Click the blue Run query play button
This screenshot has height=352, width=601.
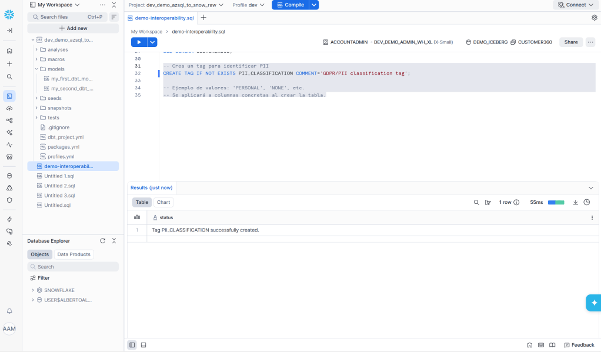point(138,42)
